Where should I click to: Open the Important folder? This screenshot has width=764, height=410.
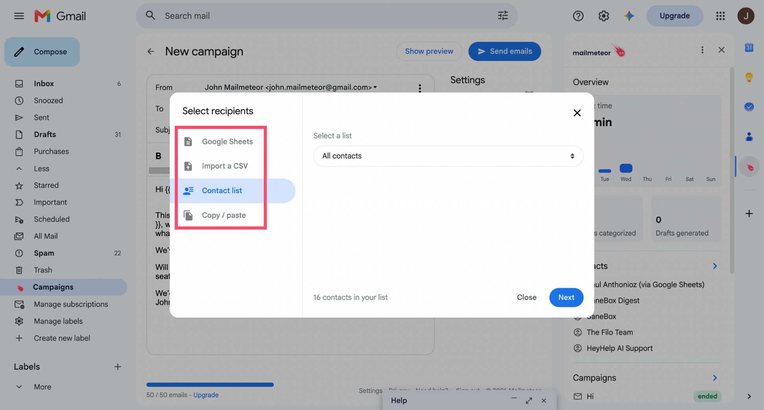pyautogui.click(x=63, y=202)
